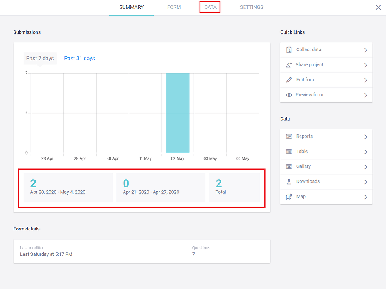Open Reports via its chart icon
The image size is (386, 289).
[x=289, y=136]
